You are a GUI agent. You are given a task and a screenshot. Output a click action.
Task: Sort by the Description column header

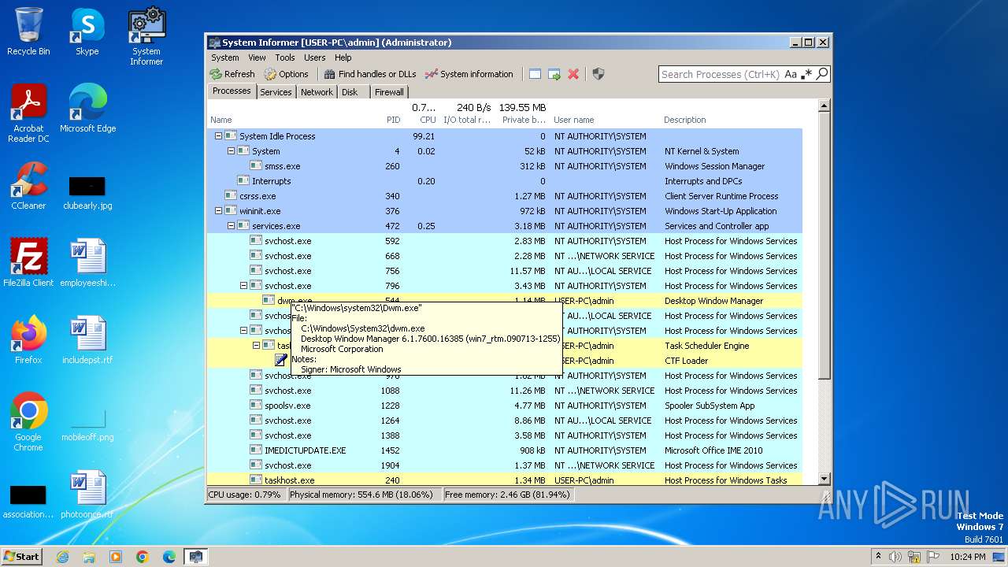coord(685,120)
